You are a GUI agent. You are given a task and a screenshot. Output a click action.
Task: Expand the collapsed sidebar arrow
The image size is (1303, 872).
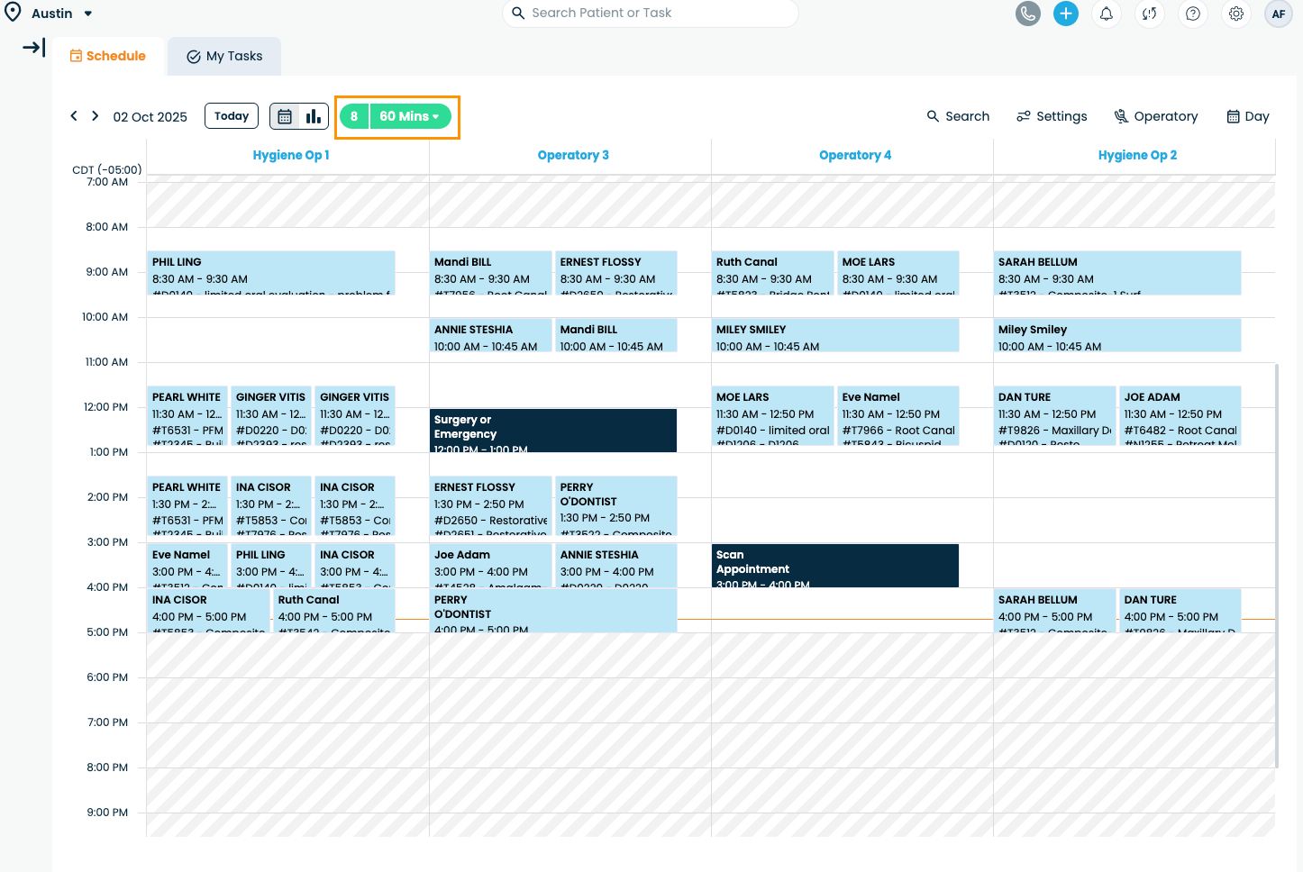click(34, 48)
